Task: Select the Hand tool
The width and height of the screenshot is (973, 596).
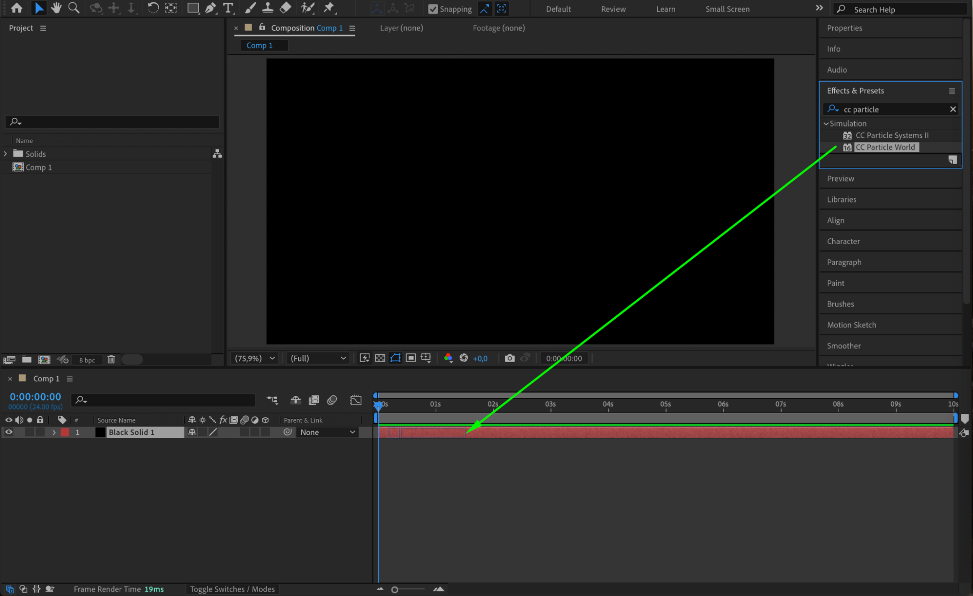Action: tap(56, 8)
